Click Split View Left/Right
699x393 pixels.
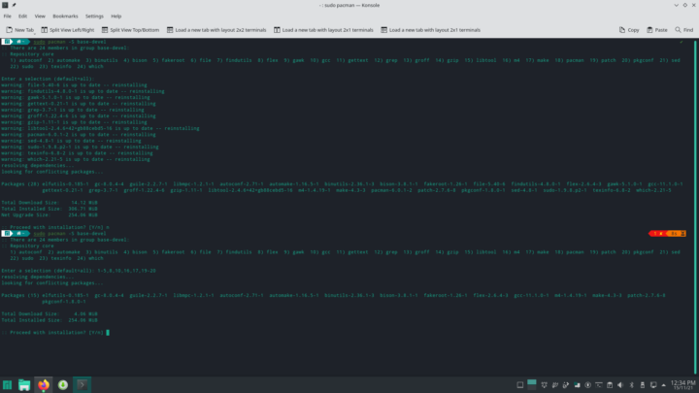click(67, 30)
